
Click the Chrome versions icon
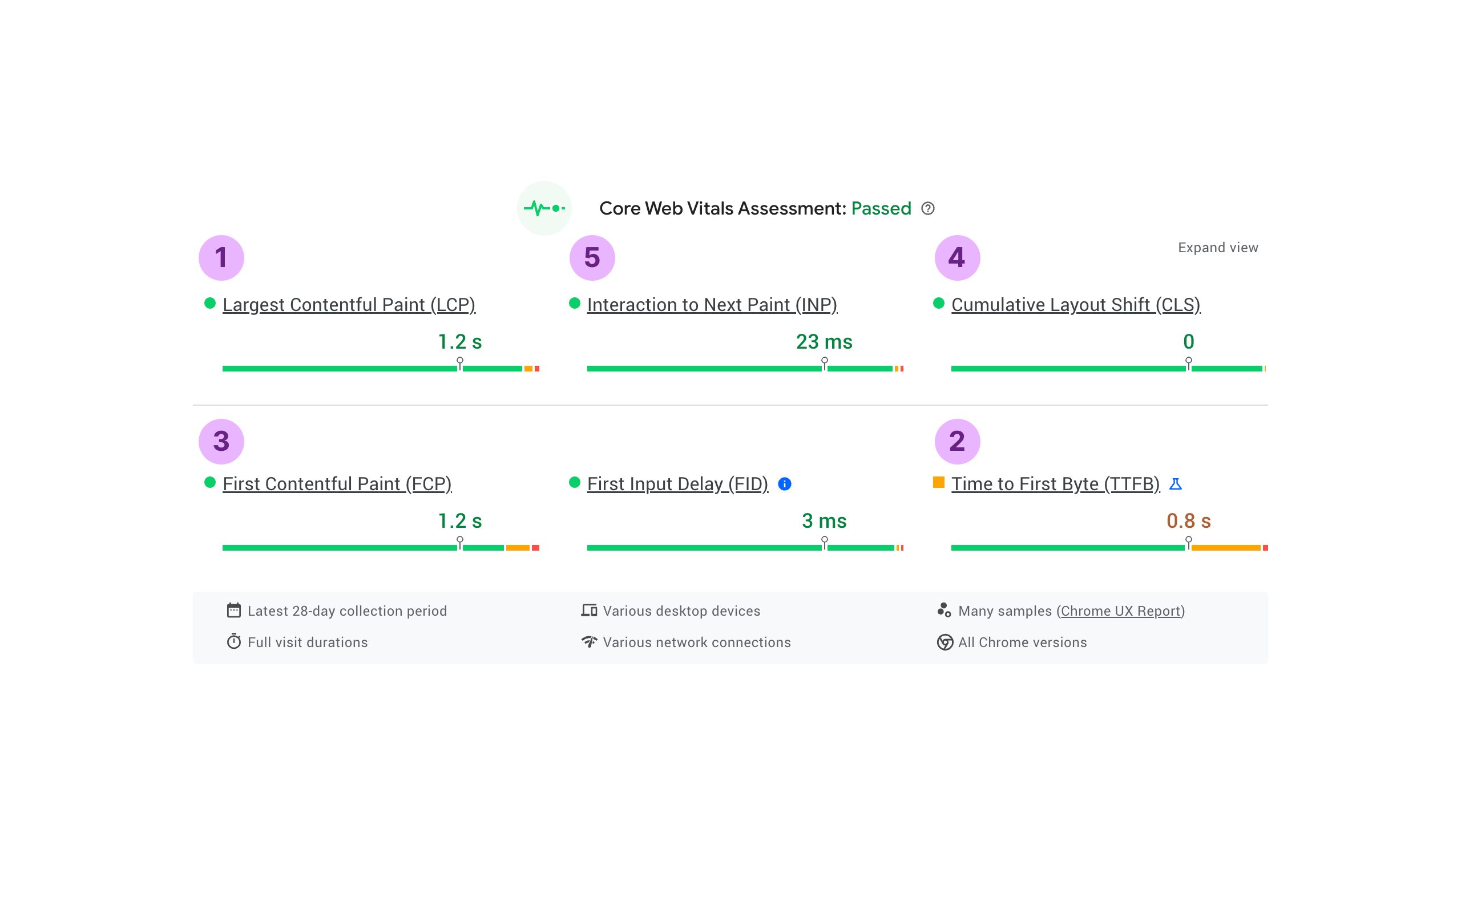click(944, 642)
